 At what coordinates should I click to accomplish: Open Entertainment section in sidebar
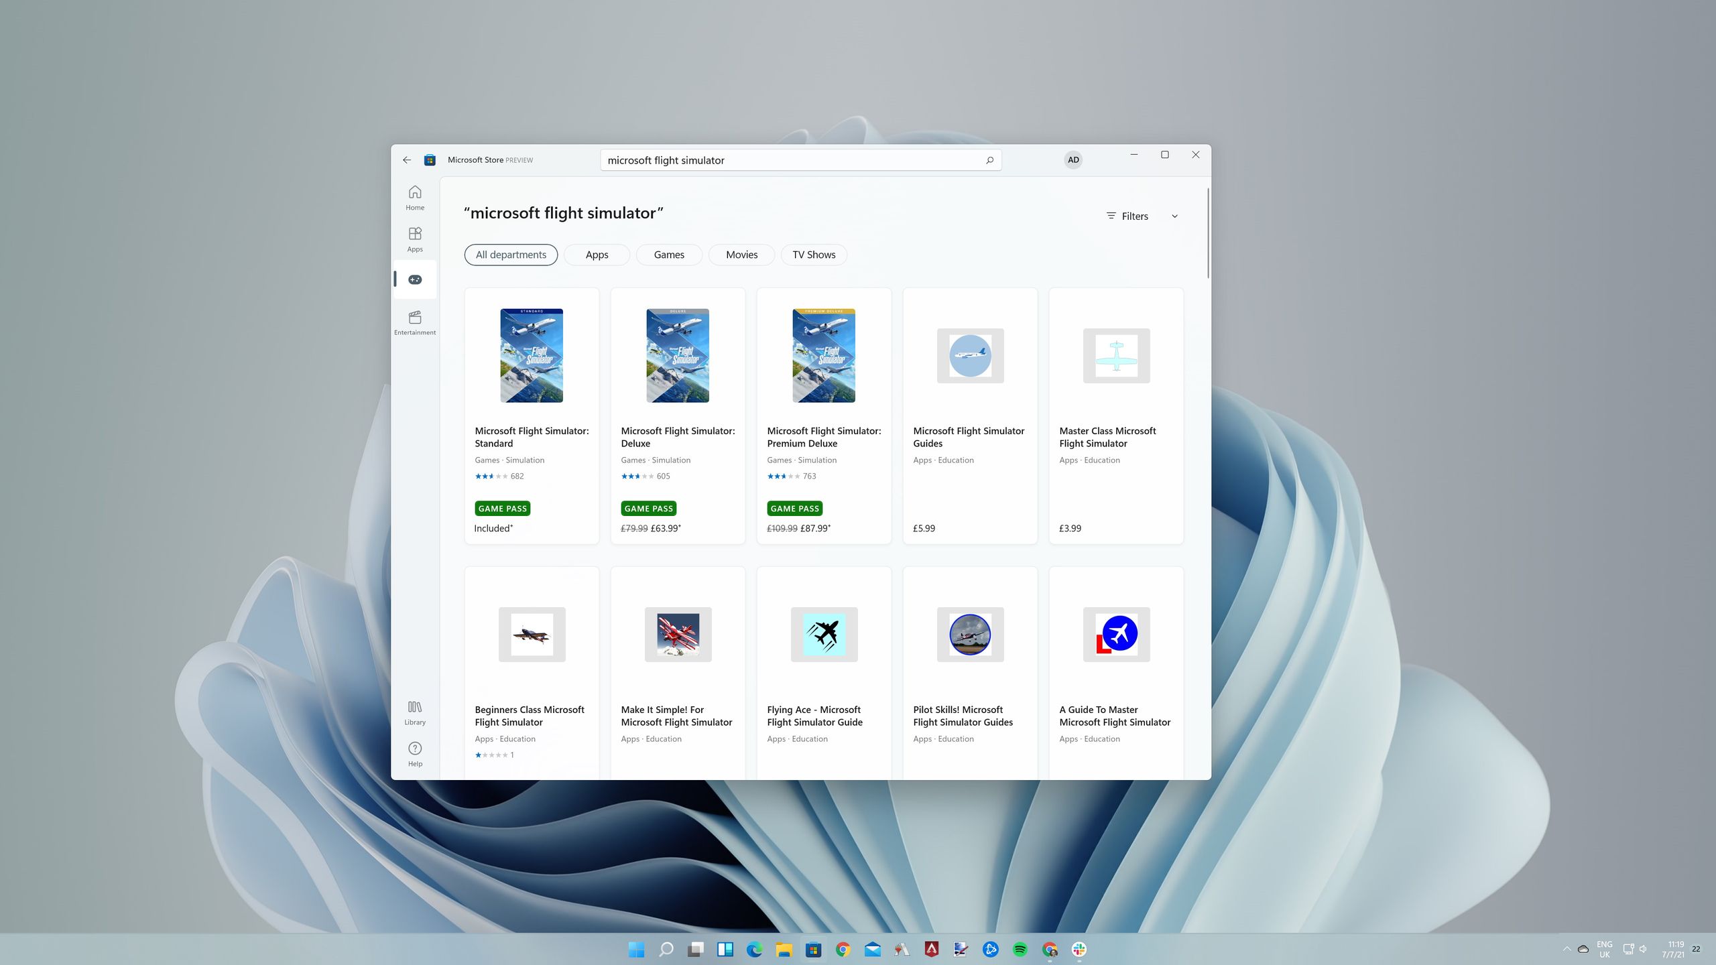[415, 322]
